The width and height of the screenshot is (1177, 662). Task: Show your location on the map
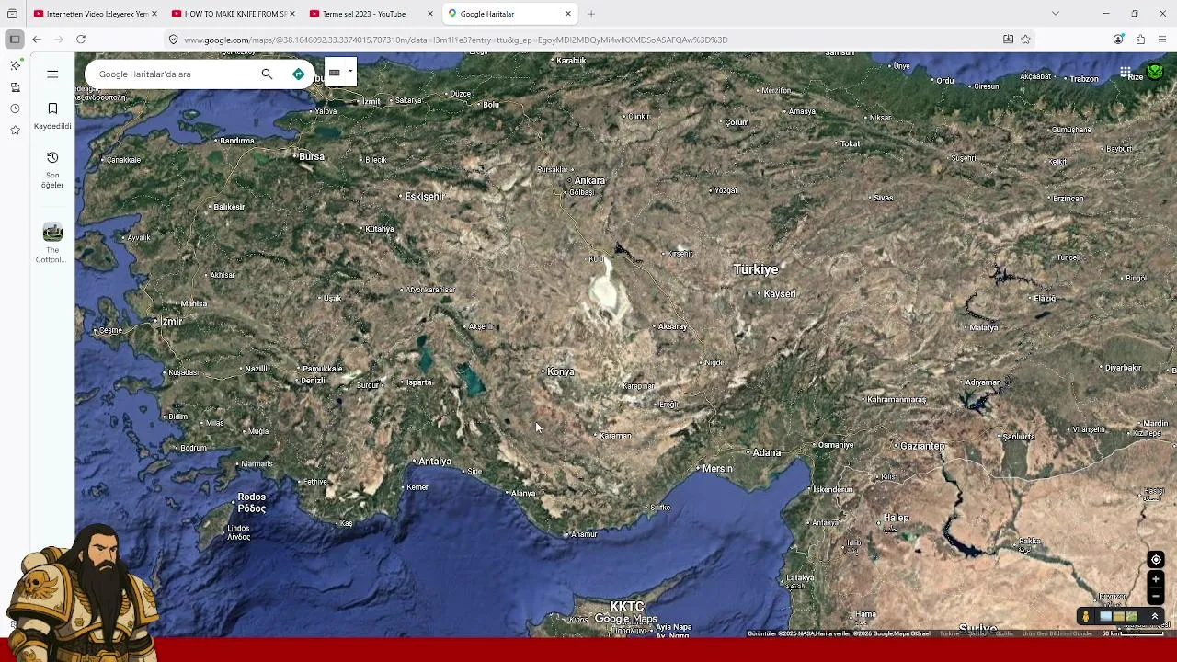pyautogui.click(x=1156, y=560)
